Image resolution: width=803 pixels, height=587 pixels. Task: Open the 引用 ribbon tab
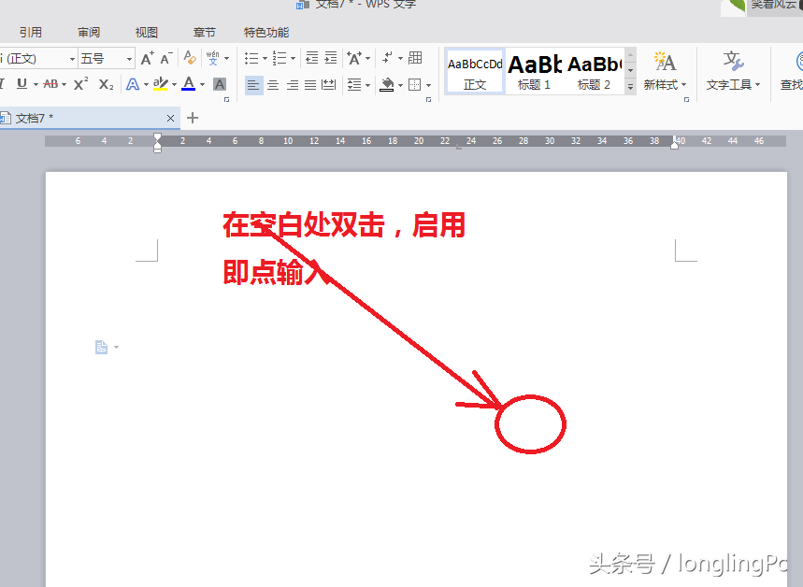click(x=31, y=33)
